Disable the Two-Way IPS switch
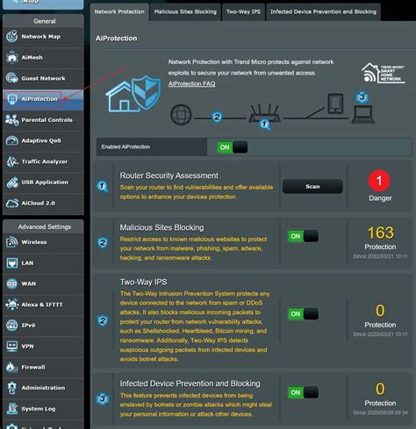The height and width of the screenshot is (429, 416). point(303,314)
